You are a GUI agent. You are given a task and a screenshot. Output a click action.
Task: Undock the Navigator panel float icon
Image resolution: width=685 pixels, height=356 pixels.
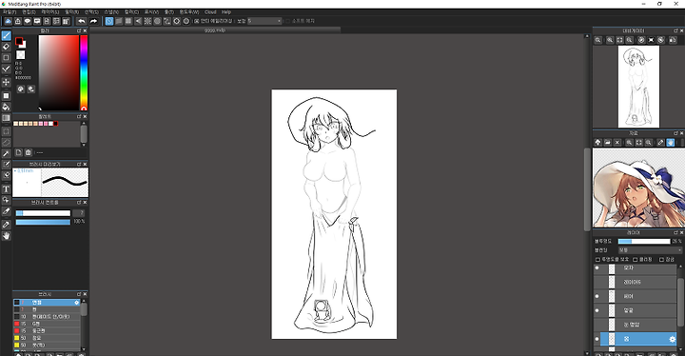tap(675, 31)
